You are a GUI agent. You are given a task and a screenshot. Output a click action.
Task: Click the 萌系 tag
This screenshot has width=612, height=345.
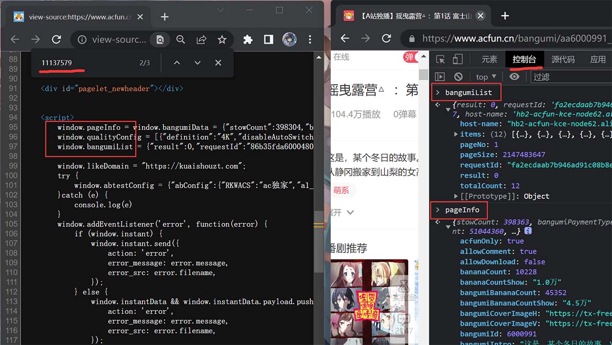point(341,190)
